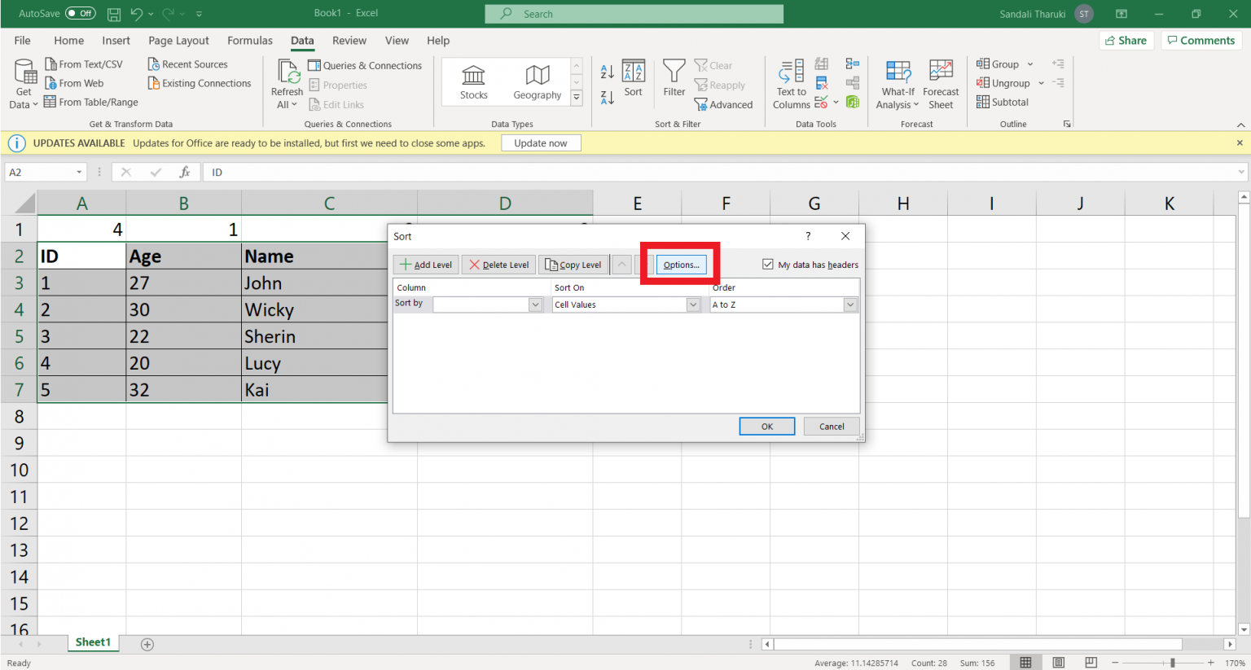Switch to the Formulas ribbon tab

249,40
